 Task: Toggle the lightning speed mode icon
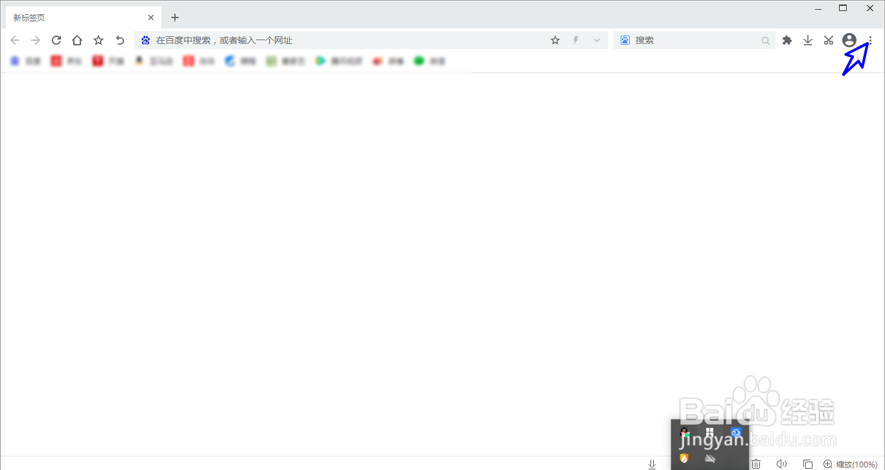pos(575,40)
